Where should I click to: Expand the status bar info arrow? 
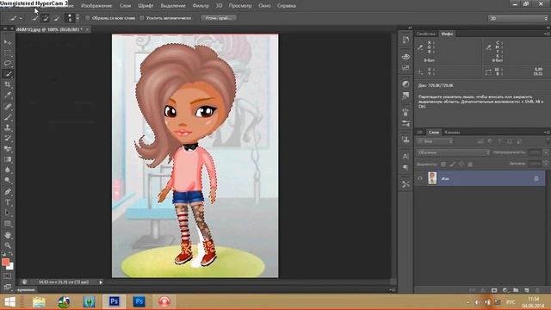coord(101,282)
